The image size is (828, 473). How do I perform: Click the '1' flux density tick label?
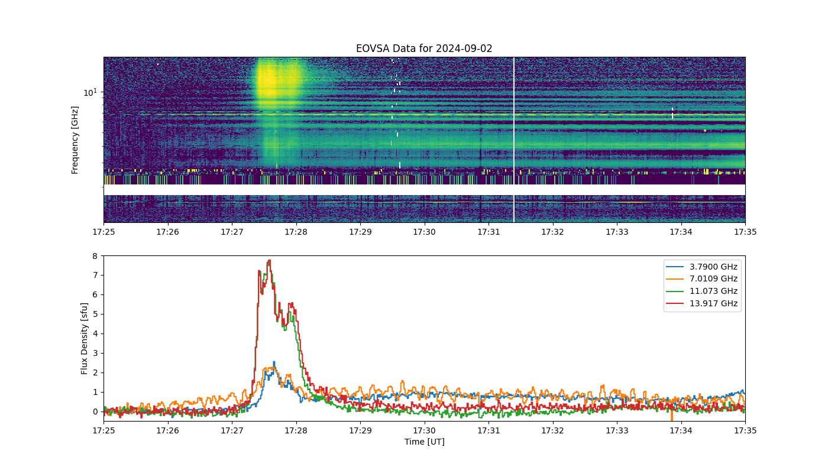95,392
